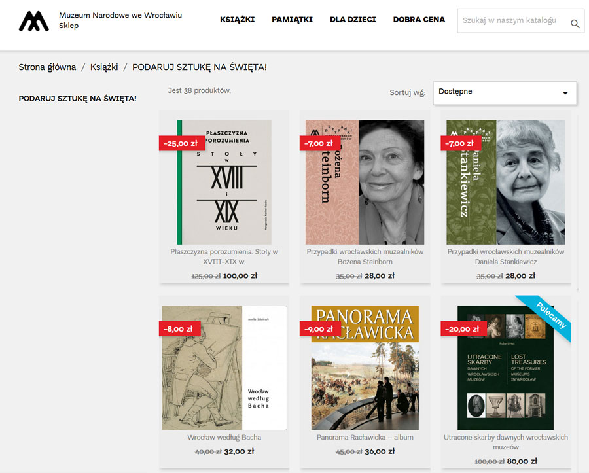Open the PAMIĄTKI menu

click(x=292, y=20)
